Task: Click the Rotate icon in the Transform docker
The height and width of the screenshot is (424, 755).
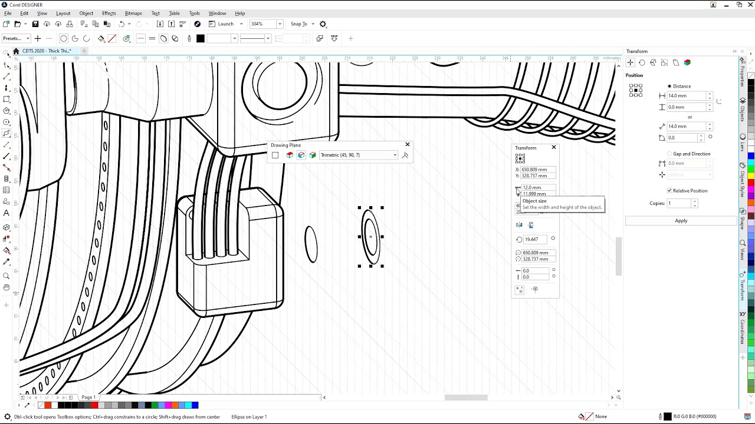Action: point(642,62)
